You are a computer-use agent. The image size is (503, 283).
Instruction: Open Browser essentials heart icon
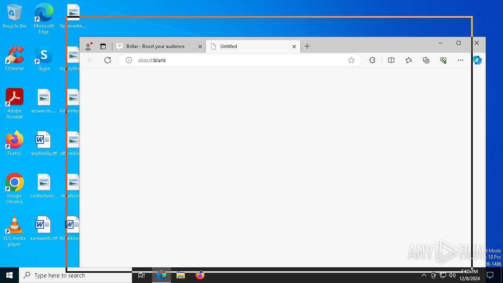click(x=443, y=60)
